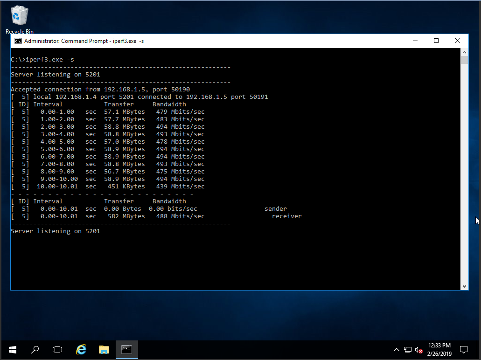Image resolution: width=481 pixels, height=360 pixels.
Task: Open the Recycle Bin desktop icon
Action: (19, 20)
